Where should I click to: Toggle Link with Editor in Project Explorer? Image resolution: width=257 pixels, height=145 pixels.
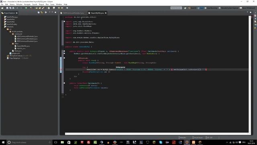[42, 12]
